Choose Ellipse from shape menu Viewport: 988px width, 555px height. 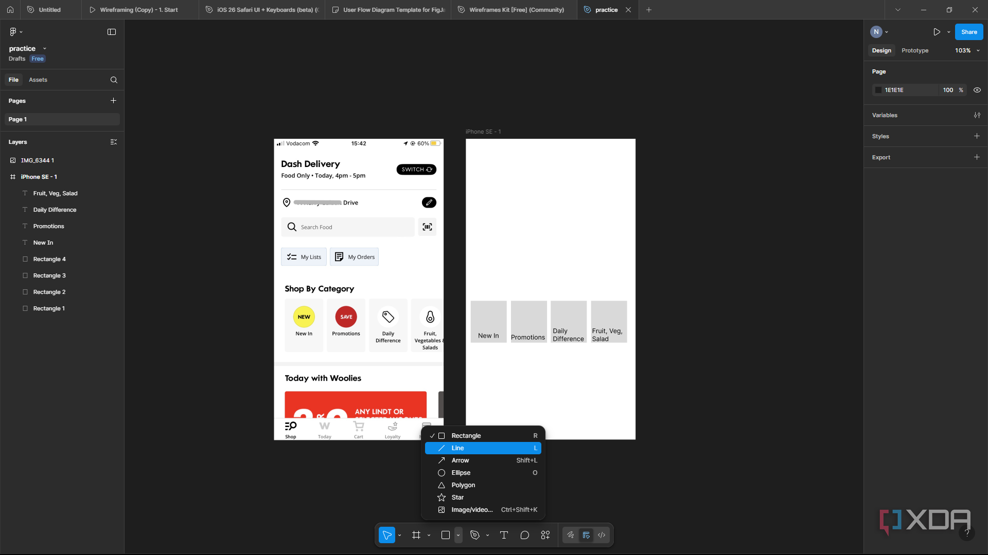483,473
